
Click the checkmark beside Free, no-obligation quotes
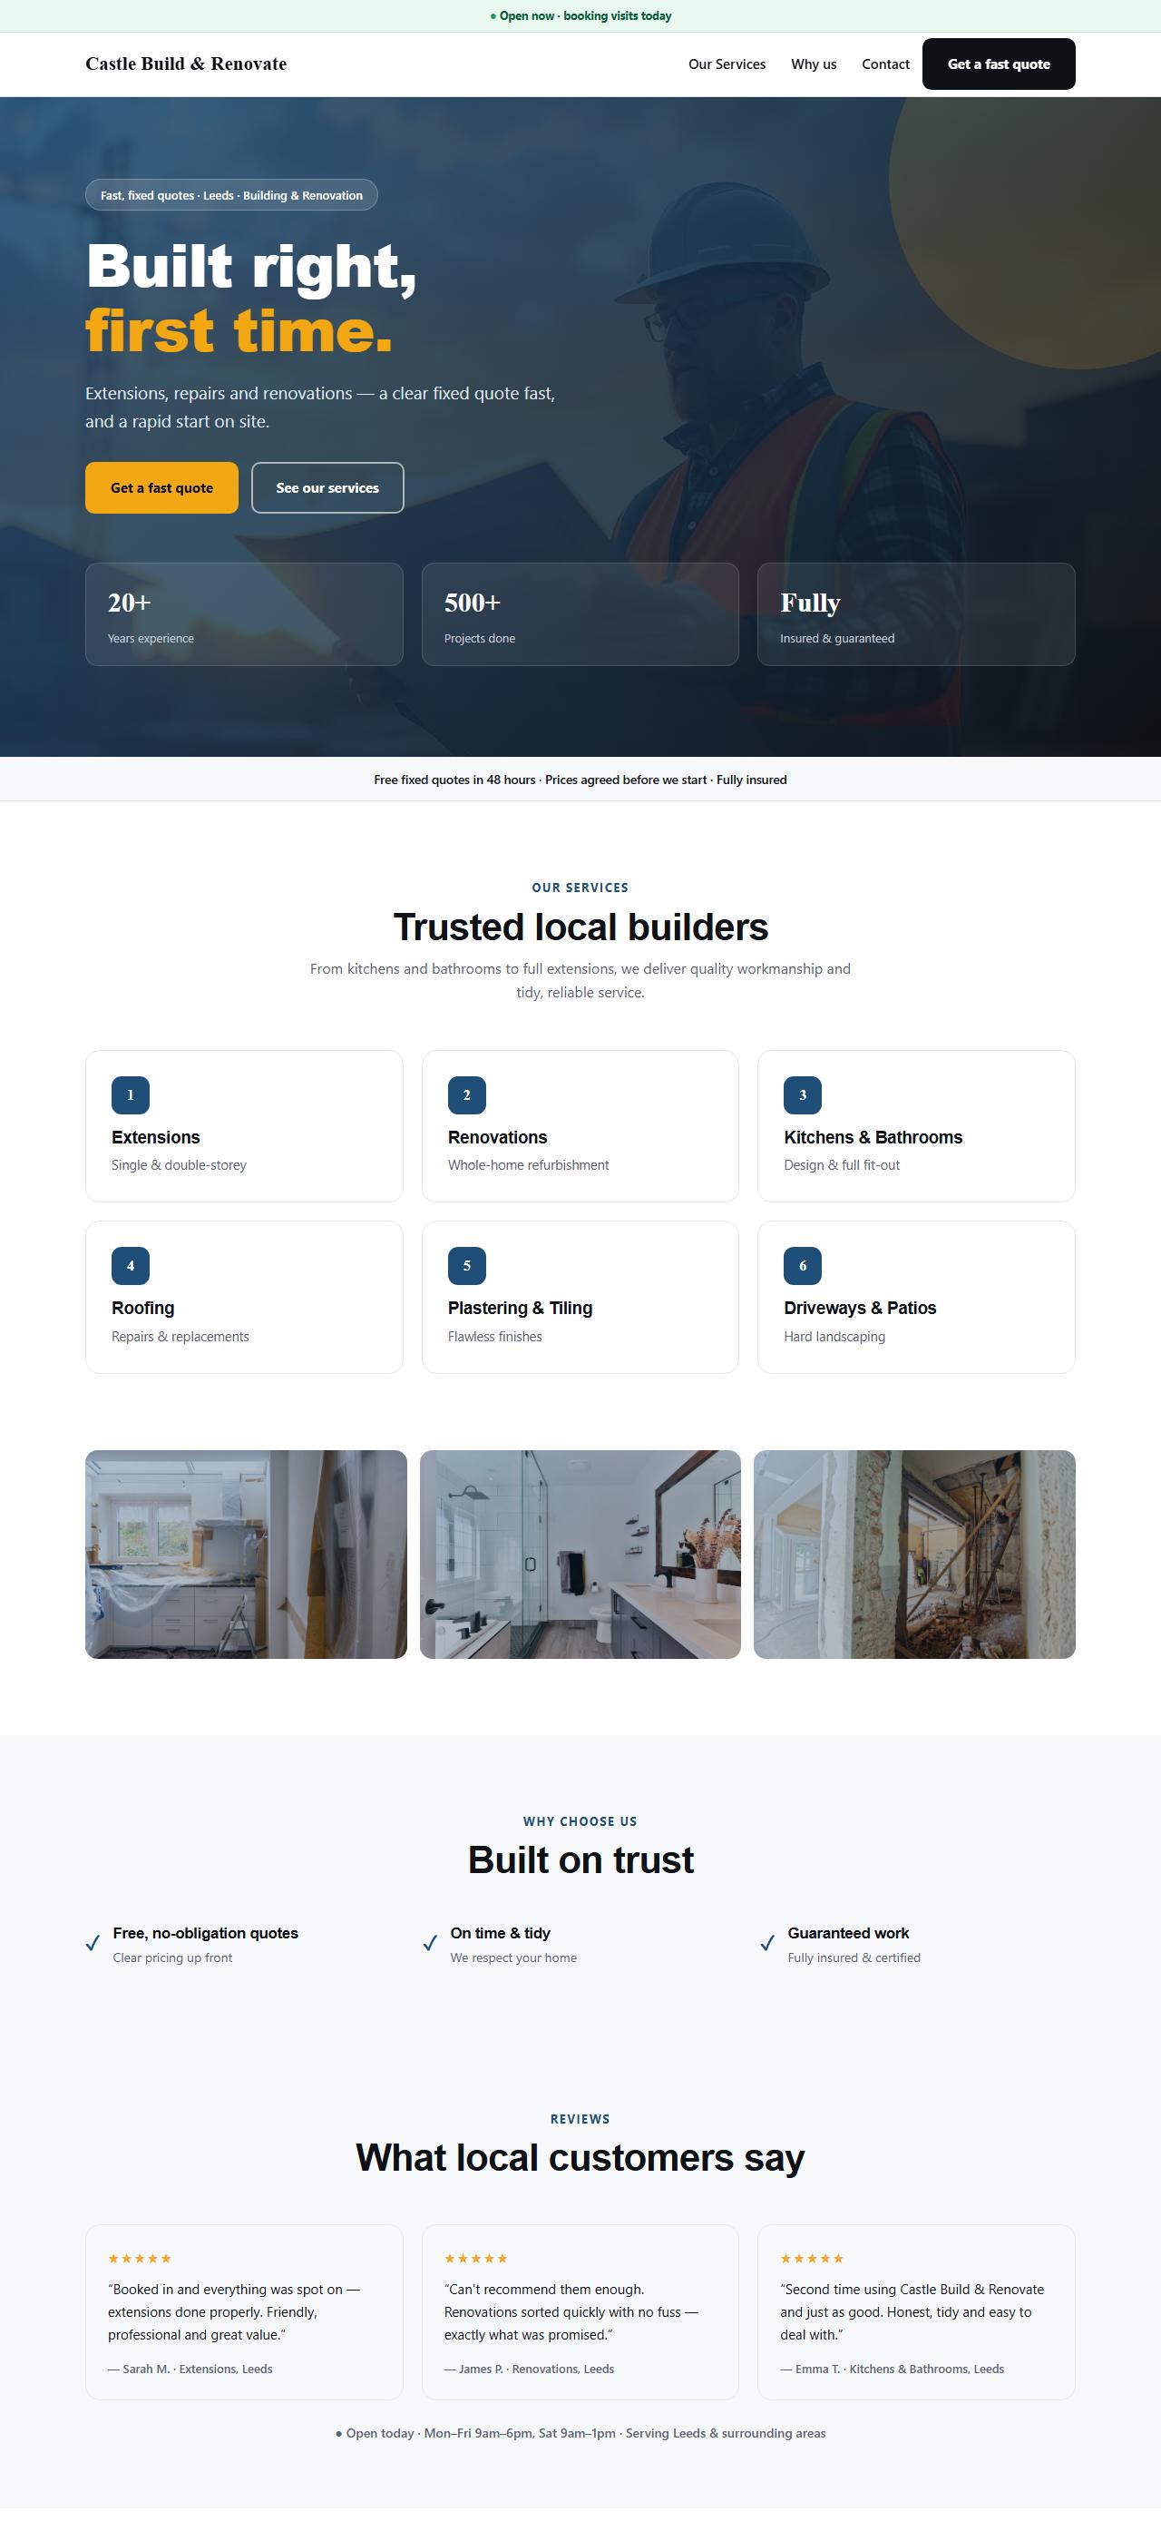coord(93,1943)
